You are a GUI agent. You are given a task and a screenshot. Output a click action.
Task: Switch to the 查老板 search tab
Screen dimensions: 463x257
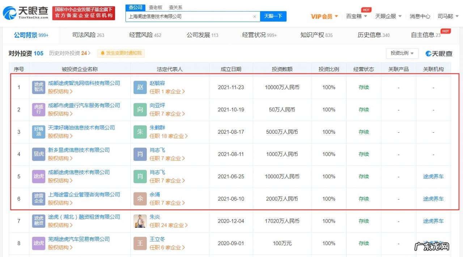tap(156, 7)
